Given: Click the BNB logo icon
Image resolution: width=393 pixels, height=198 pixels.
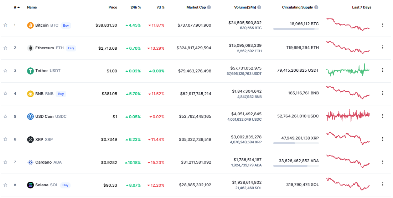Looking at the screenshot, I should point(30,94).
